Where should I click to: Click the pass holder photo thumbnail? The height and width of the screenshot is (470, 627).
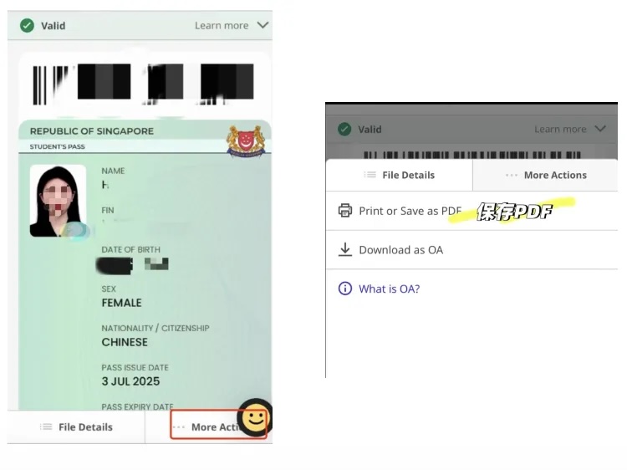59,201
